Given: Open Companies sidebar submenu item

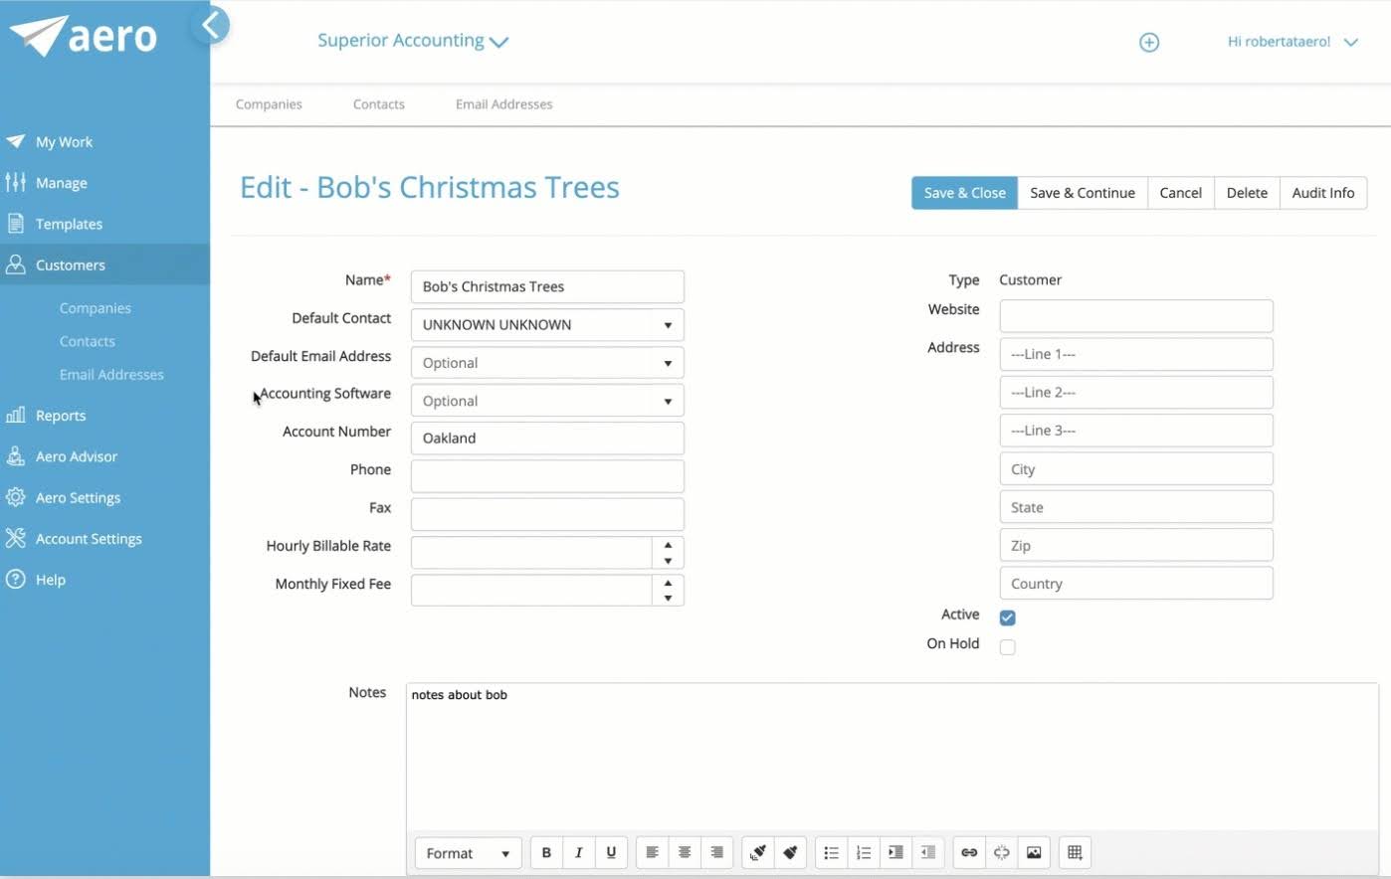Looking at the screenshot, I should click(96, 308).
